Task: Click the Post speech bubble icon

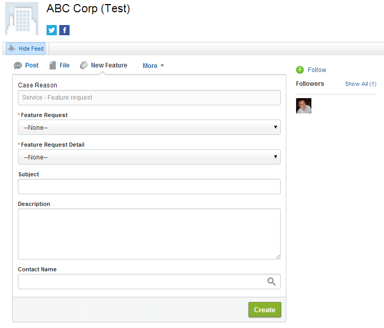Action: point(18,65)
